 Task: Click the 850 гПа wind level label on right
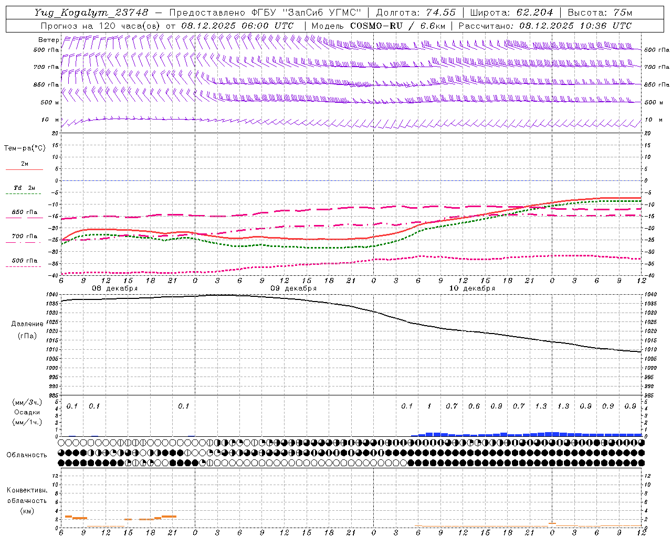[657, 84]
